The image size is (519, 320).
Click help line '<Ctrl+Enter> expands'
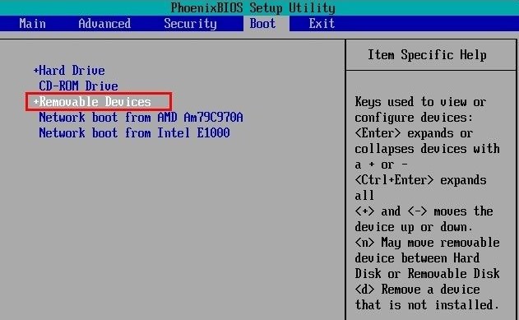pos(420,180)
